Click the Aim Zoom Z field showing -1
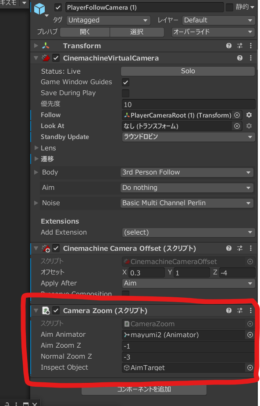The width and height of the screenshot is (260, 406). [189, 346]
